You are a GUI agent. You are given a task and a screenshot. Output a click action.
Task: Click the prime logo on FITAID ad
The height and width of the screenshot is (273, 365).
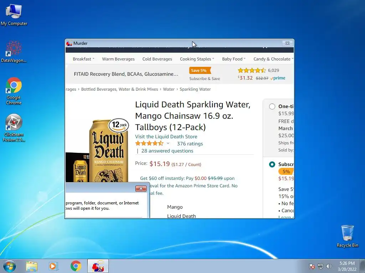pos(278,78)
